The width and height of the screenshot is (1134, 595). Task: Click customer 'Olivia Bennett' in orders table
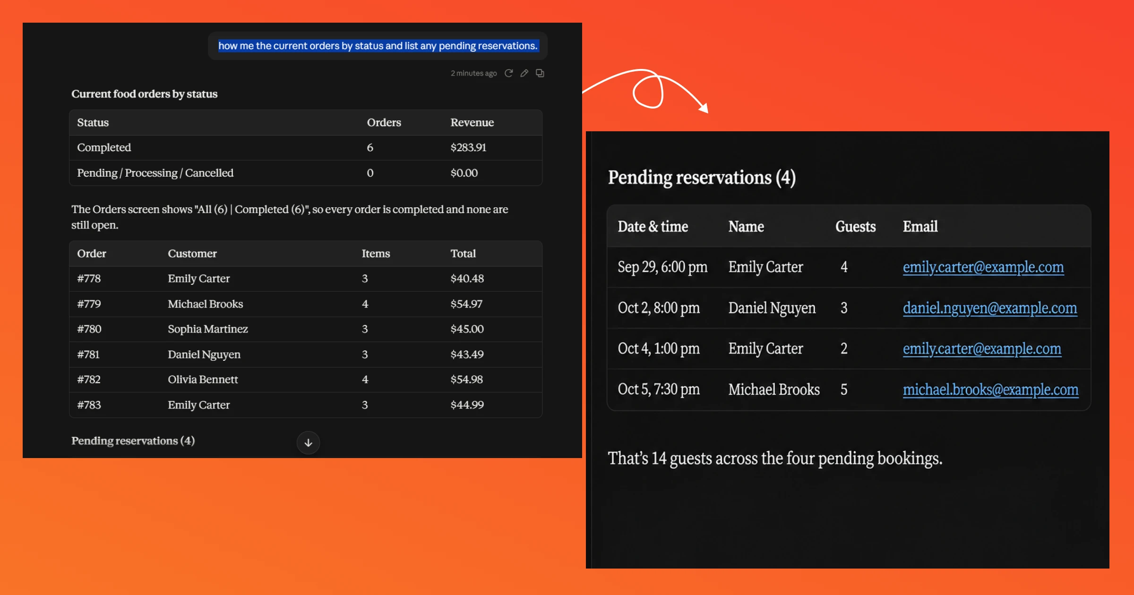click(x=203, y=380)
